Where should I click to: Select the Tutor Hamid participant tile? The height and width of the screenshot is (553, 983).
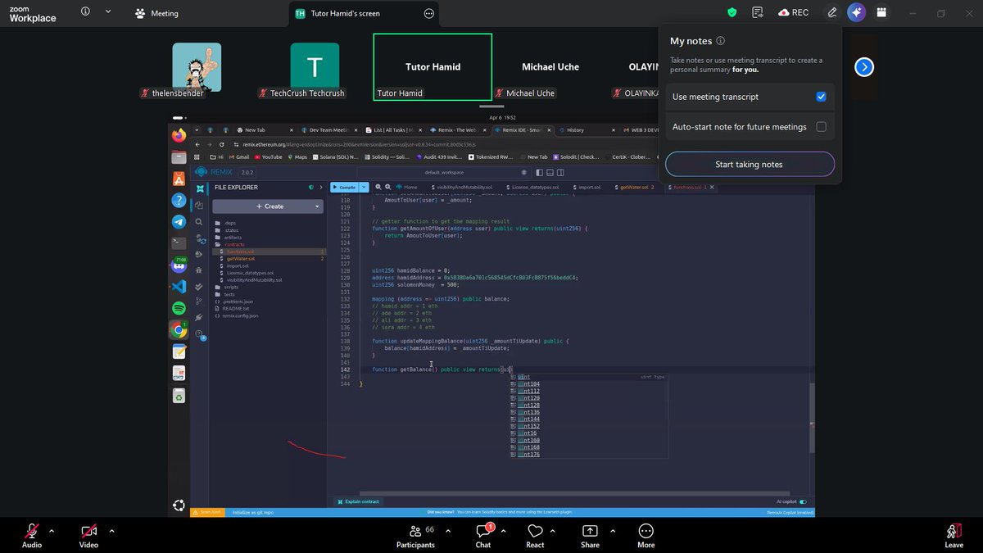(433, 67)
